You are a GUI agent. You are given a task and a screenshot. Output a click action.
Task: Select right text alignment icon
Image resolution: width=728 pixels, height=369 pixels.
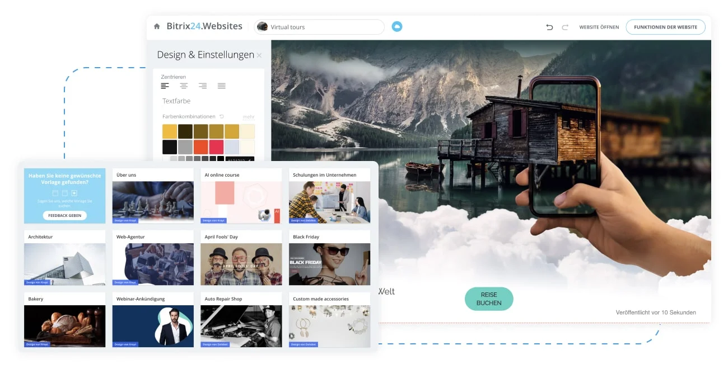(203, 86)
